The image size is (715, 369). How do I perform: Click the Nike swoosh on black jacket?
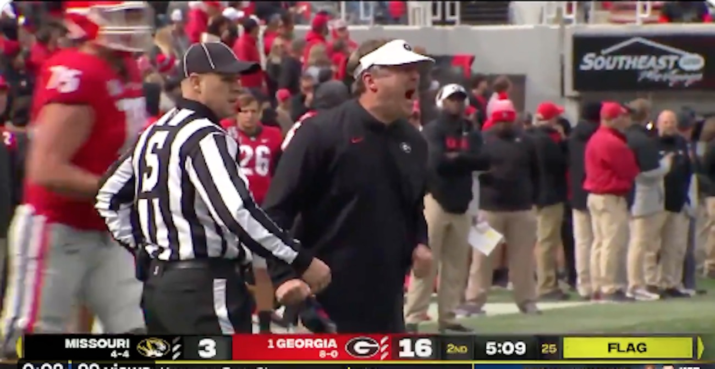click(x=356, y=140)
